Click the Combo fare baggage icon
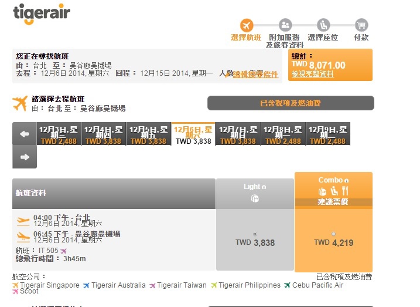The image size is (420, 307). tap(322, 191)
